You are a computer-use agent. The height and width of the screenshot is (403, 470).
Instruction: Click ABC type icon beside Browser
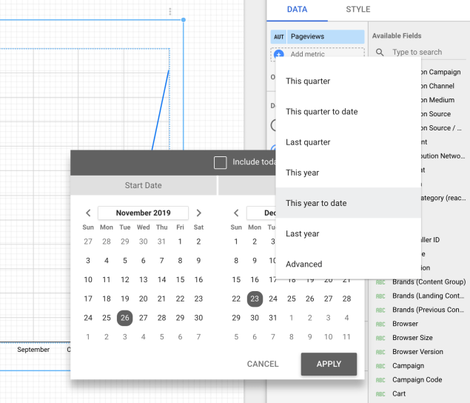(x=380, y=324)
